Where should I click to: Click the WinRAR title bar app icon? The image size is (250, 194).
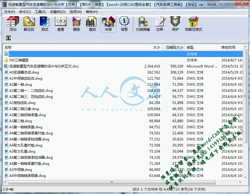[x=4, y=4]
